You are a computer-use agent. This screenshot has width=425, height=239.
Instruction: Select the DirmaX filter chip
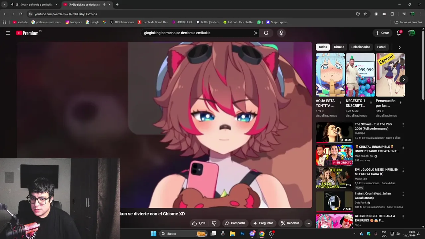pyautogui.click(x=339, y=47)
